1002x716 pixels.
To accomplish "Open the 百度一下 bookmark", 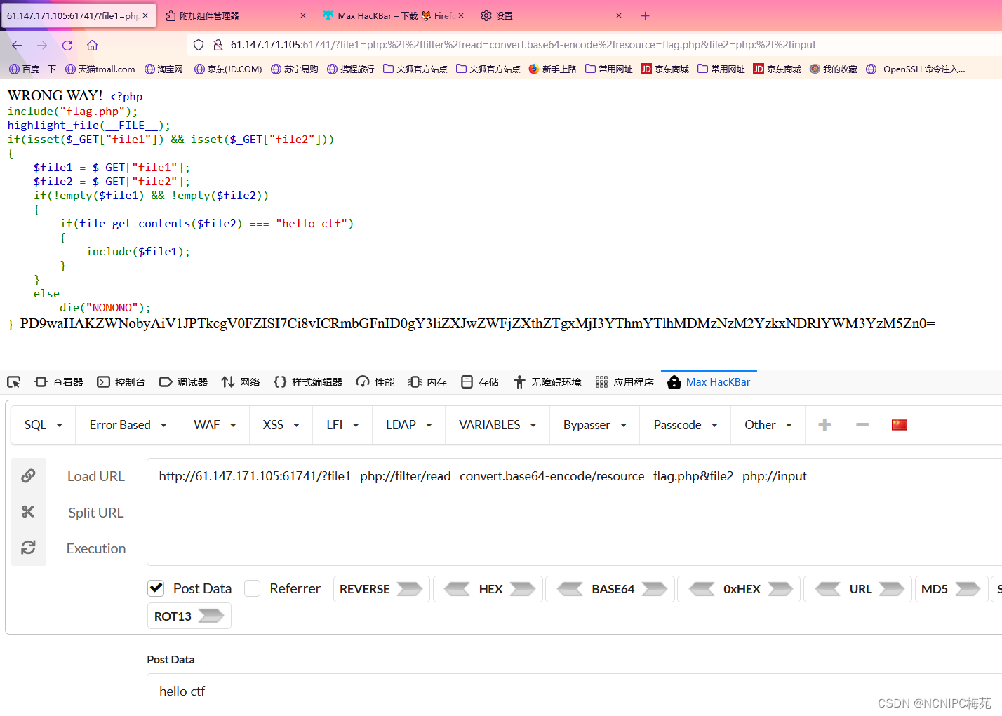I will [32, 69].
